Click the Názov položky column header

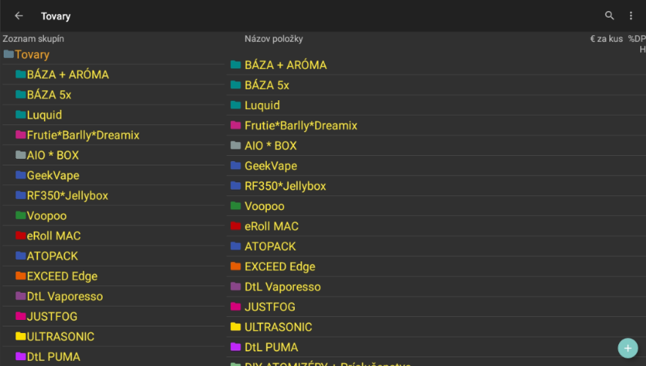coord(274,39)
